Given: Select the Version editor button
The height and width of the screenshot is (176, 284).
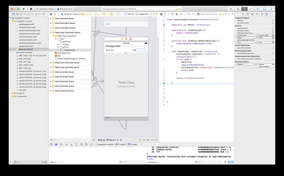Looking at the screenshot, I should point(250,9).
